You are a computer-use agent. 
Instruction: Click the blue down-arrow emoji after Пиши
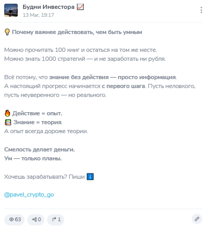90,177
